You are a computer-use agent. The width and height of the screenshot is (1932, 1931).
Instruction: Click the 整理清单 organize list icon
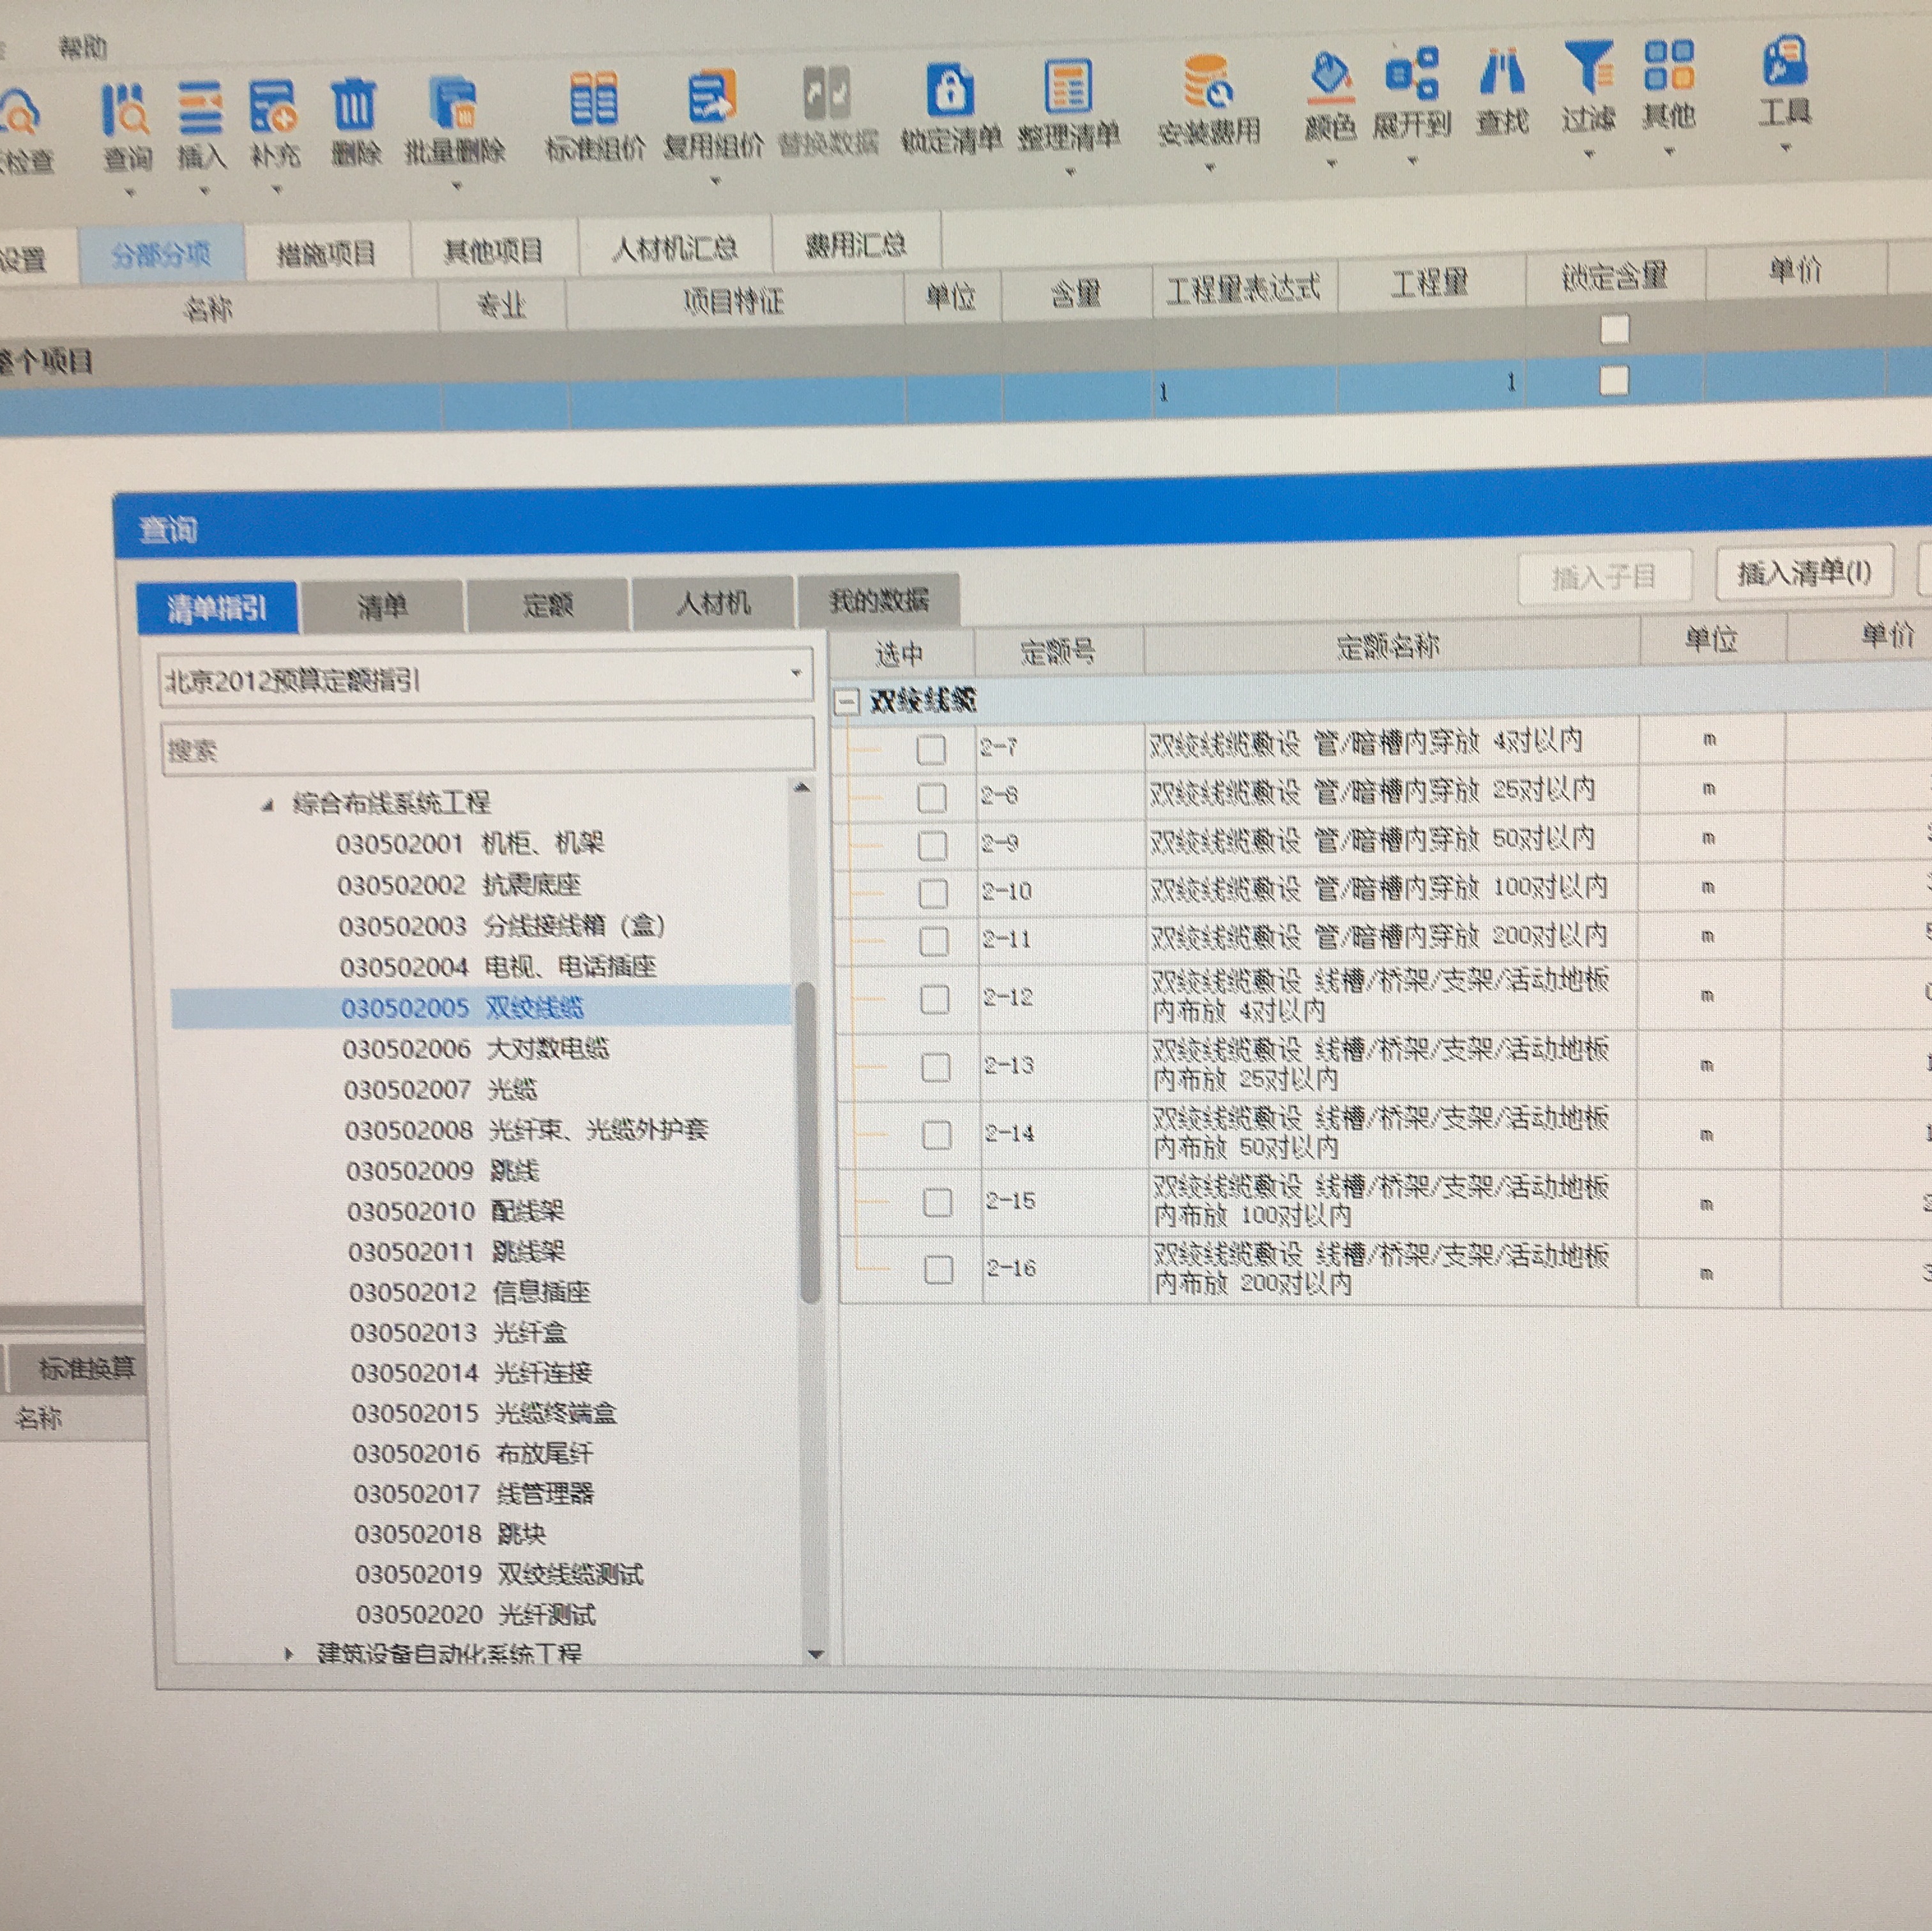(x=1068, y=87)
